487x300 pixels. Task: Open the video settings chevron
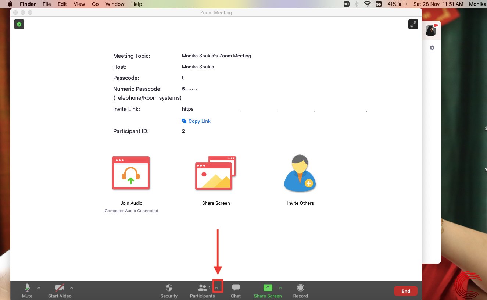click(72, 288)
